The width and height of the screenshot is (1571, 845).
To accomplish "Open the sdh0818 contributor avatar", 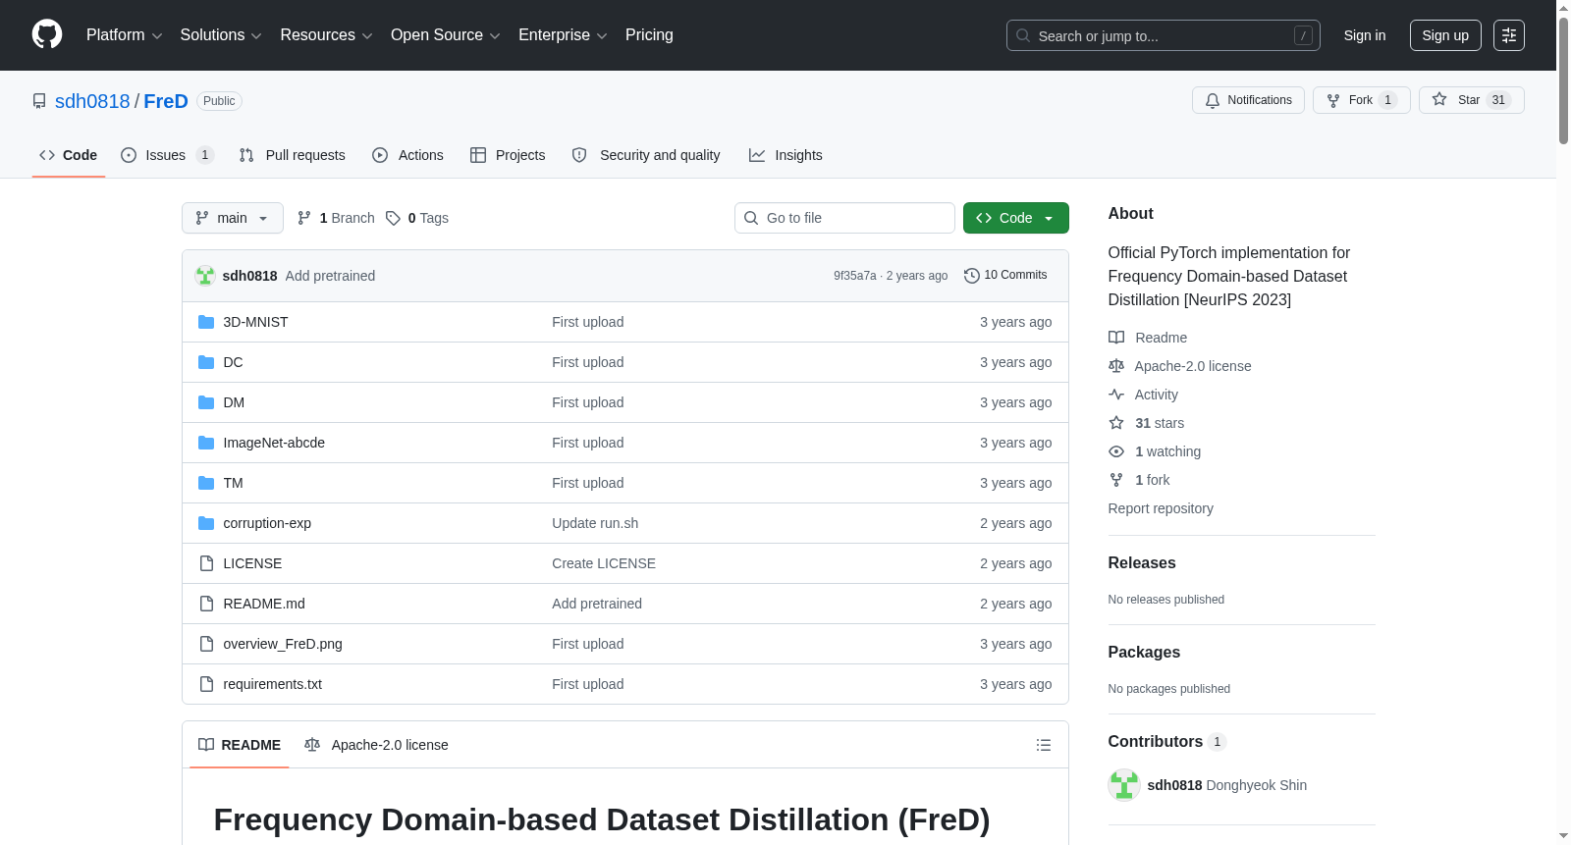I will (1123, 785).
